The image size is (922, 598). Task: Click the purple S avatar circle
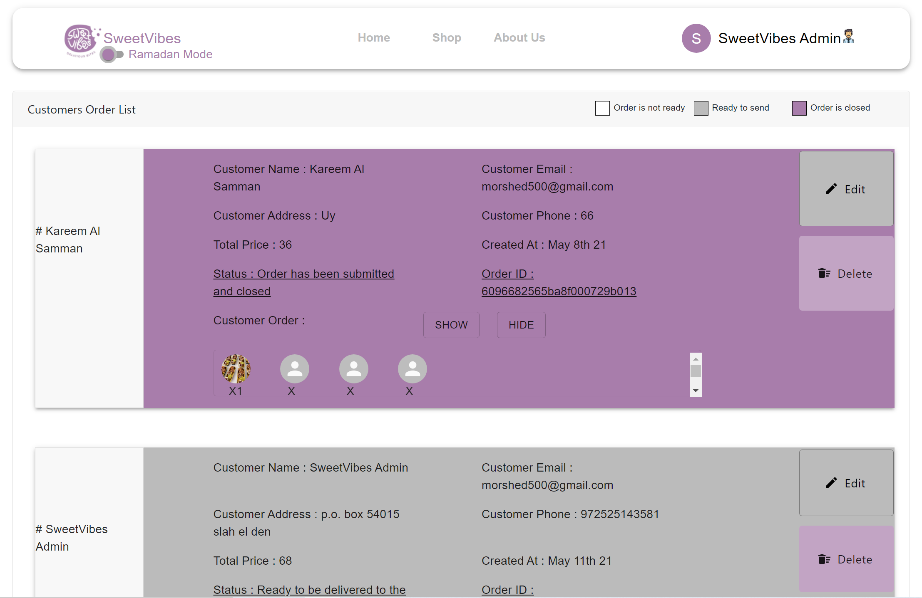tap(696, 38)
